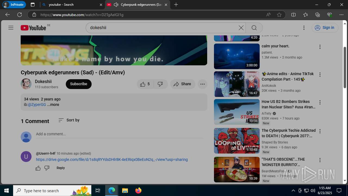Dislike the video with thumbs down

(x=160, y=84)
